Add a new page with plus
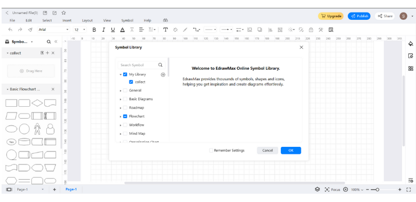Image resolution: width=416 pixels, height=202 pixels. click(x=55, y=190)
